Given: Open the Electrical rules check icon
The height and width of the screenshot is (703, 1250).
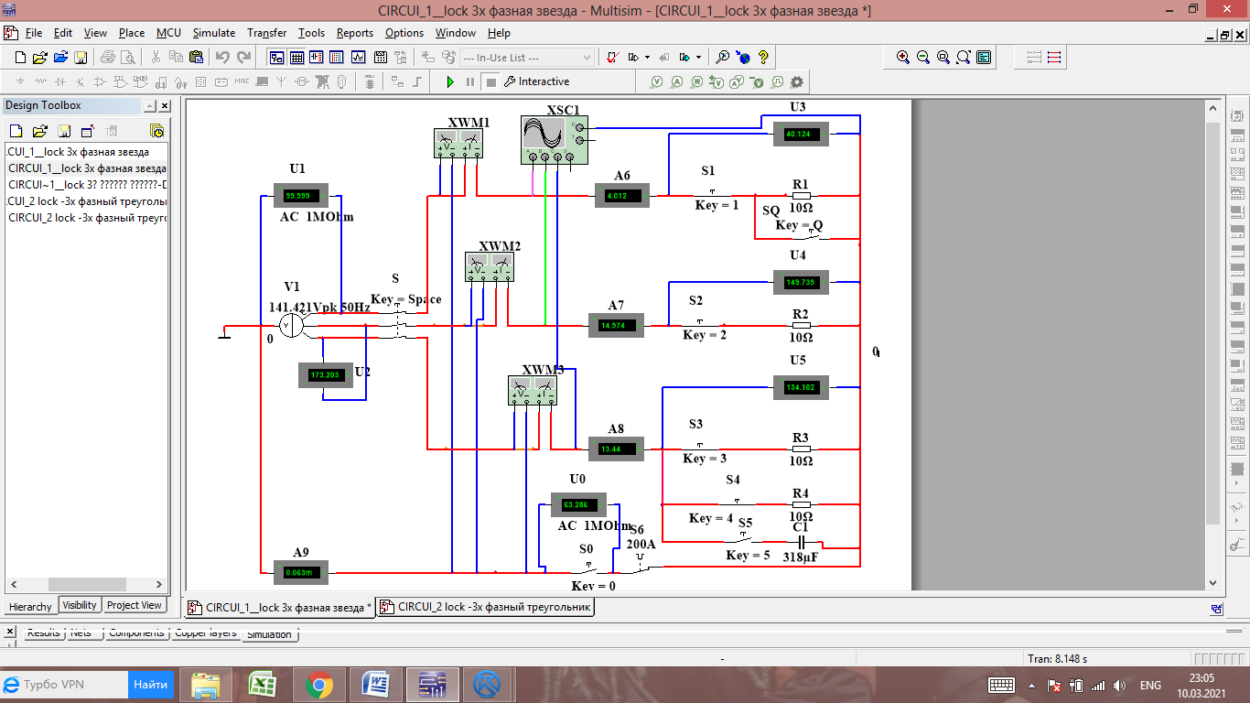Looking at the screenshot, I should (613, 58).
